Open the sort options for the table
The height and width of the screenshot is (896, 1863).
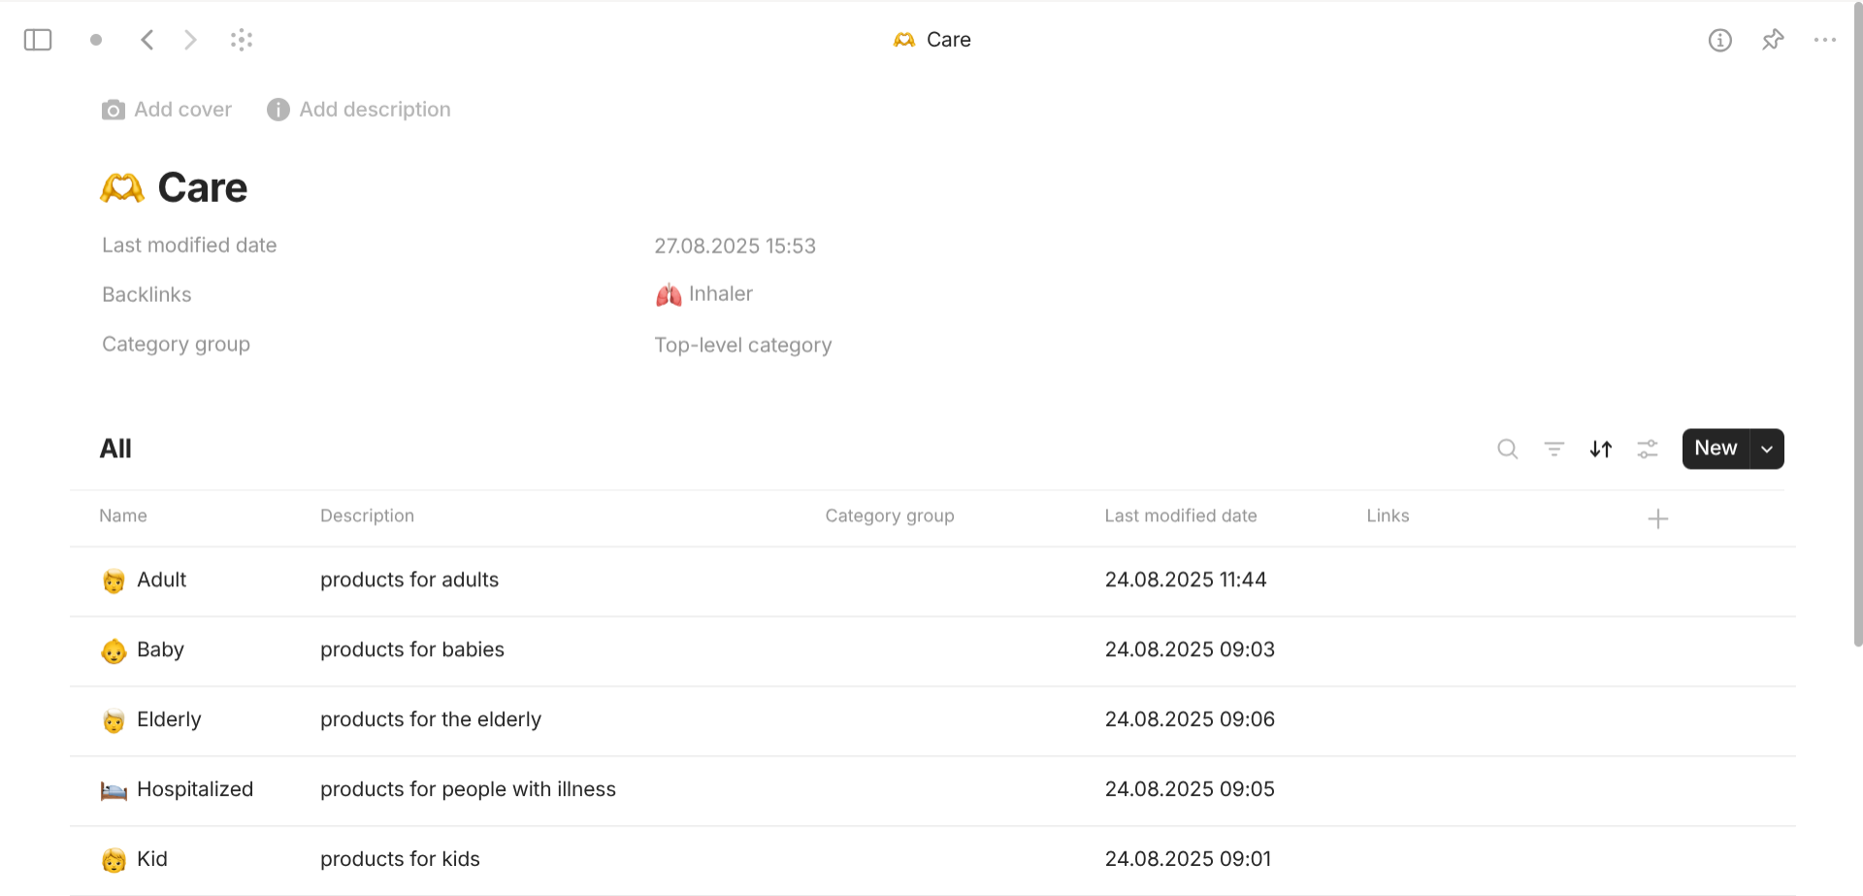click(1600, 448)
